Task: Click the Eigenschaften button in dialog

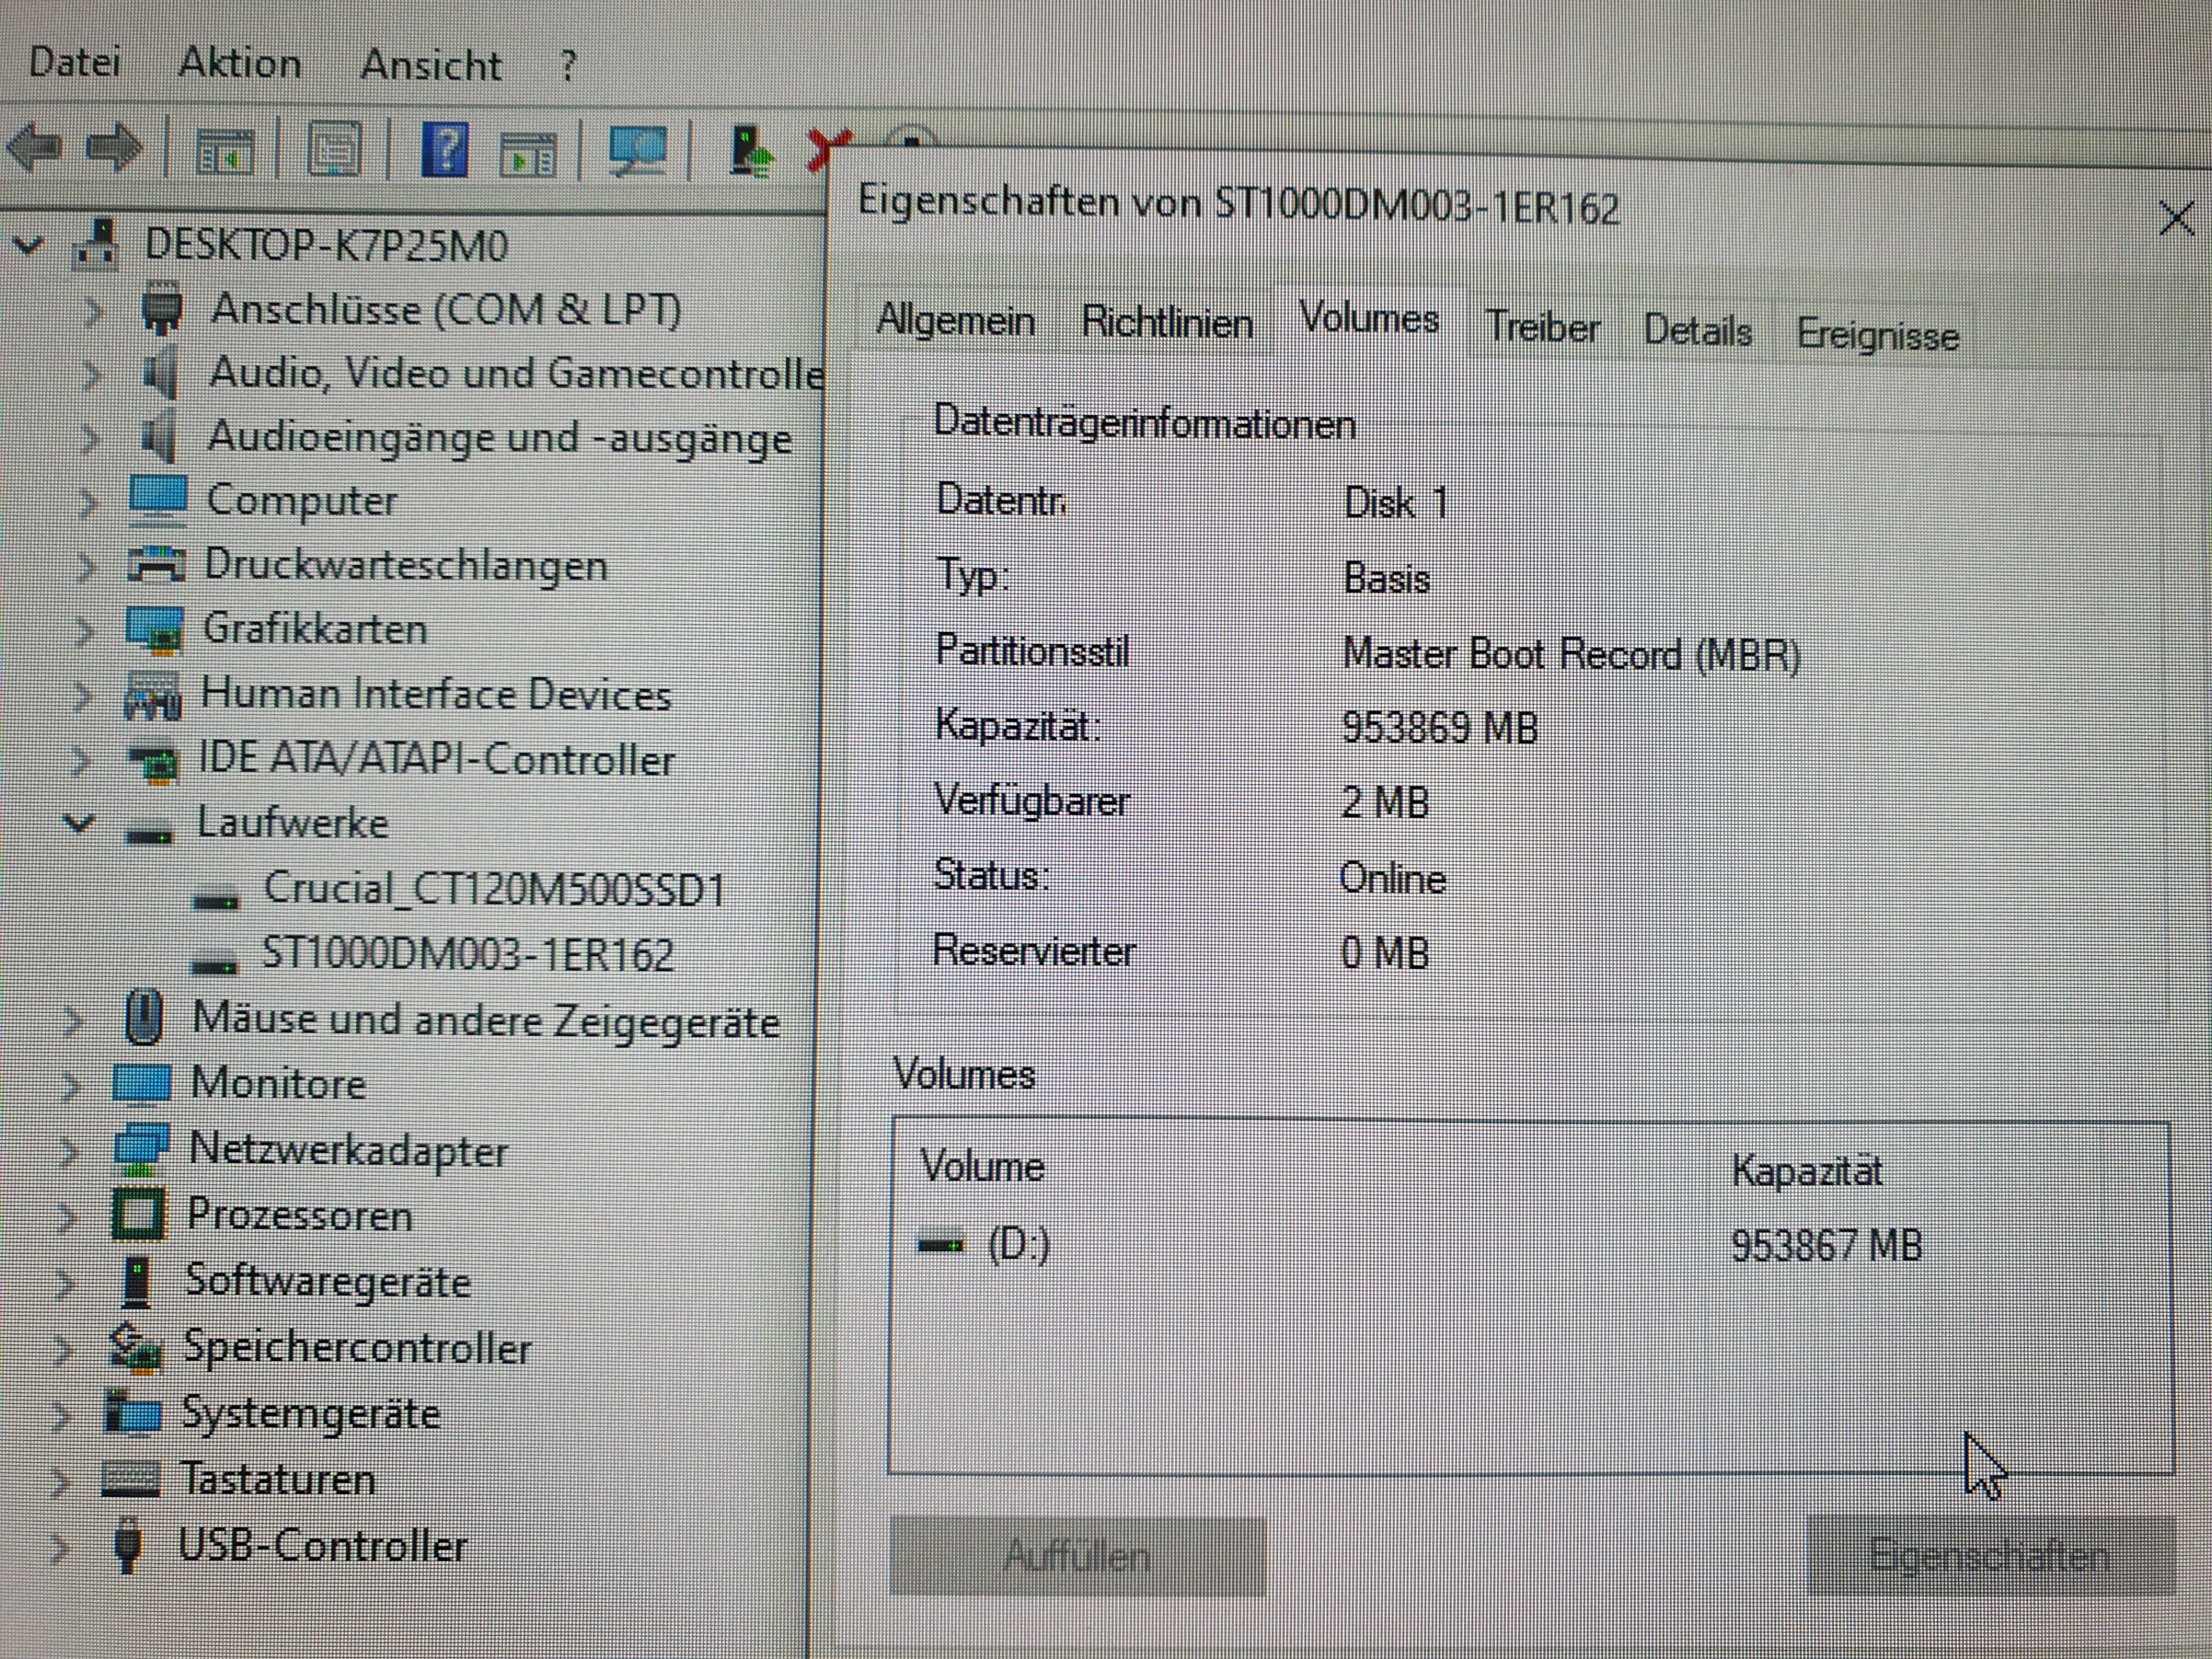Action: pyautogui.click(x=1989, y=1556)
